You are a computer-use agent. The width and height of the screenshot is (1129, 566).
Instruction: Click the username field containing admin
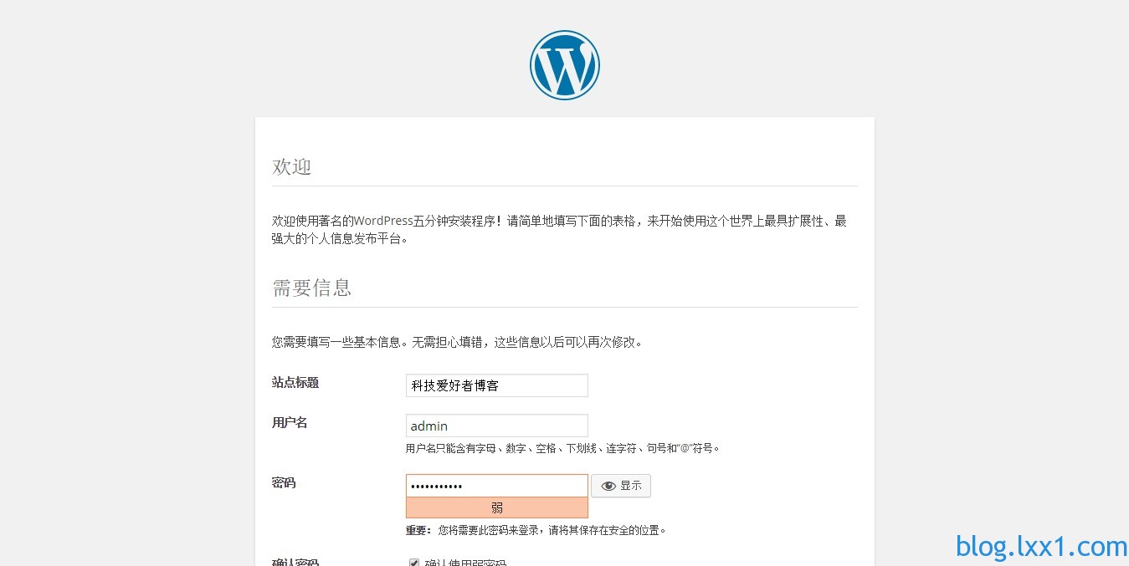(497, 426)
